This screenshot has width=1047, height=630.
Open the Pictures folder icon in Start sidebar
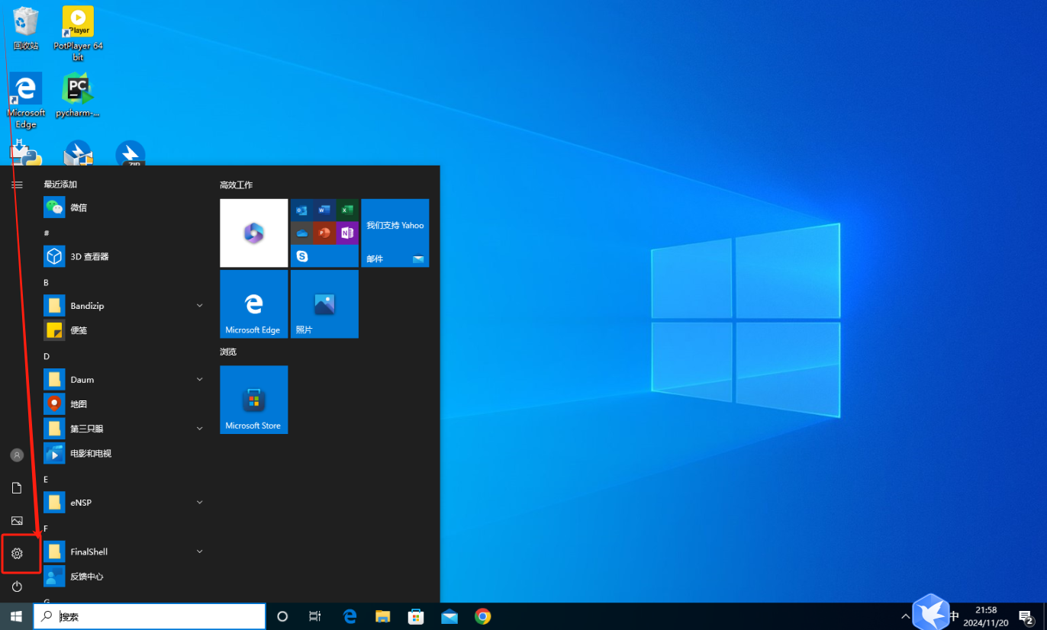tap(17, 521)
